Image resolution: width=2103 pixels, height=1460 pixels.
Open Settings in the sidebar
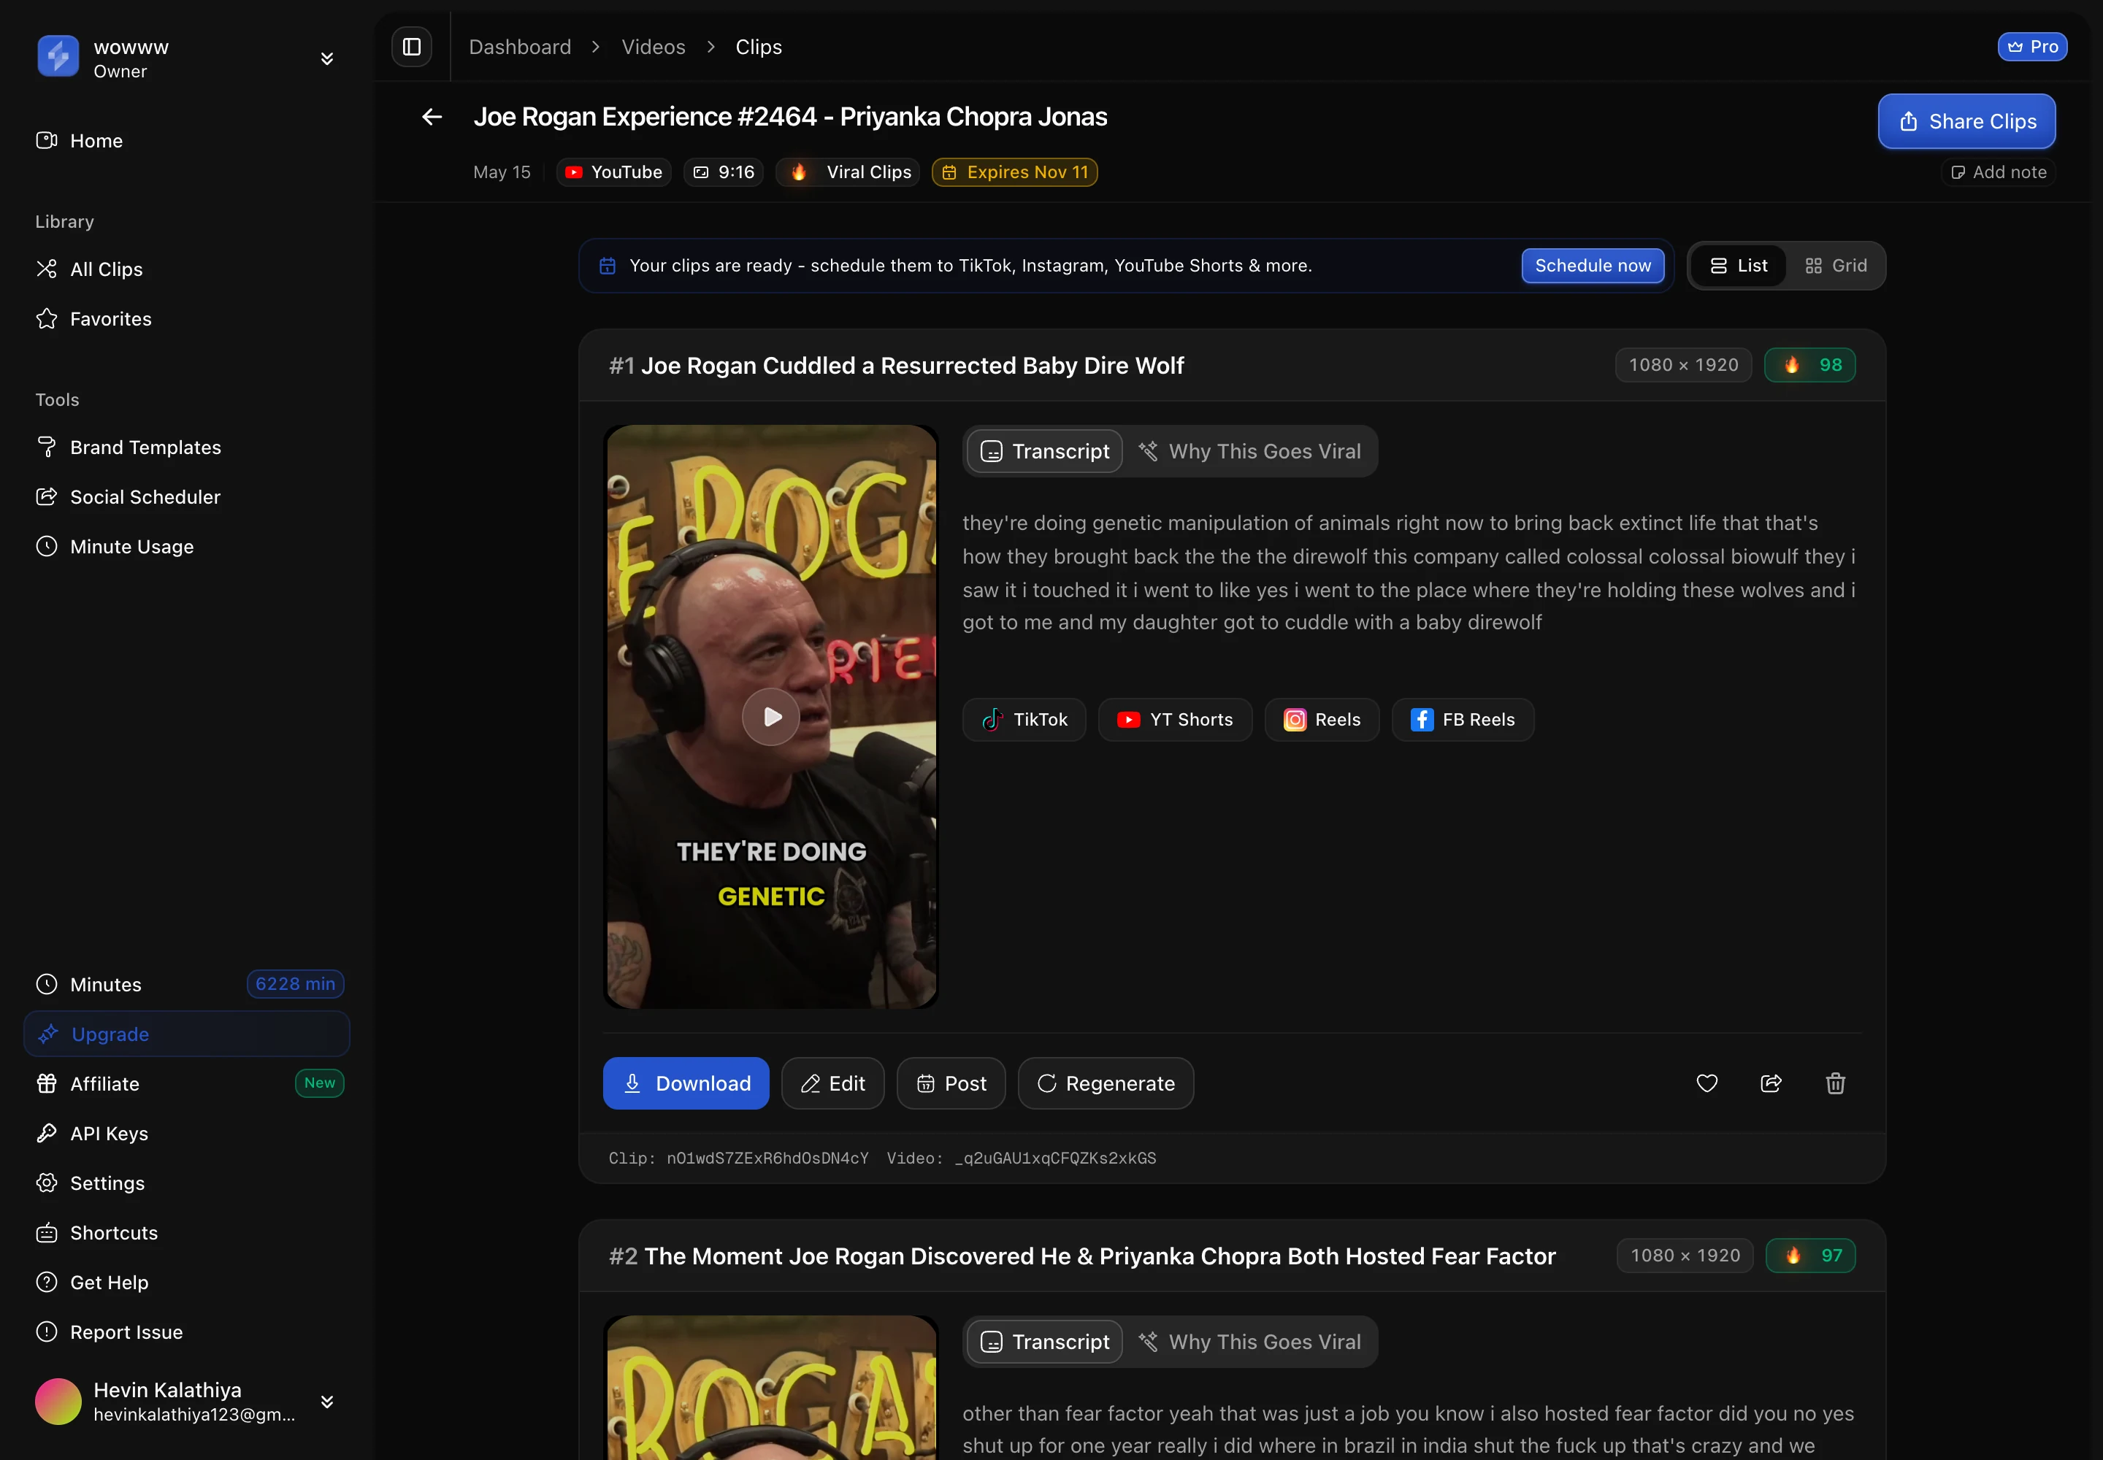tap(187, 1183)
